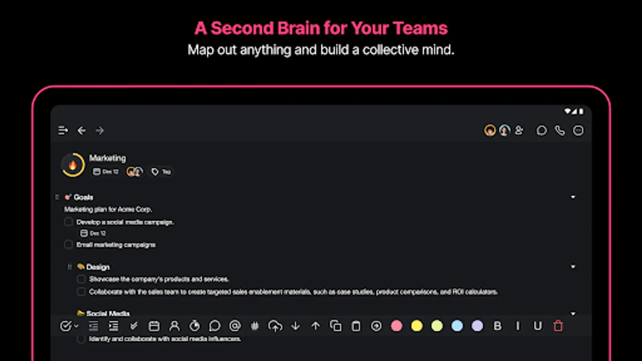Outdent the item with toolbar icon

click(93, 326)
